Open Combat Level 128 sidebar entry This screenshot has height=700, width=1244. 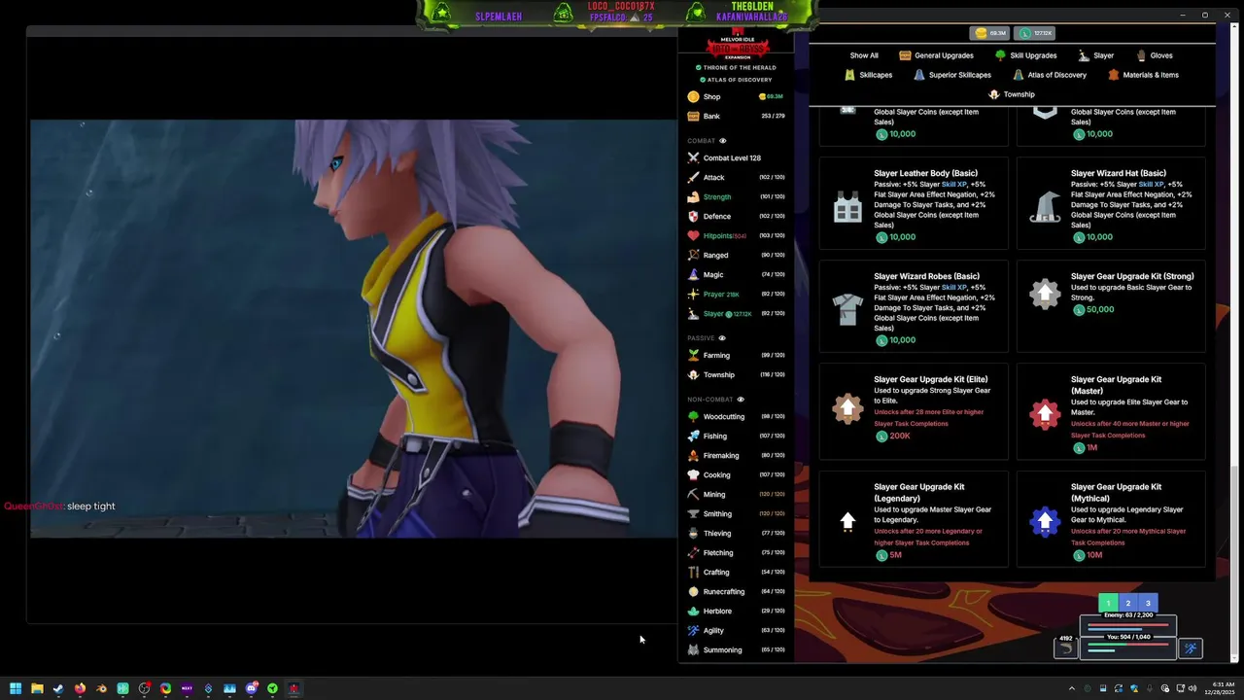(x=737, y=157)
